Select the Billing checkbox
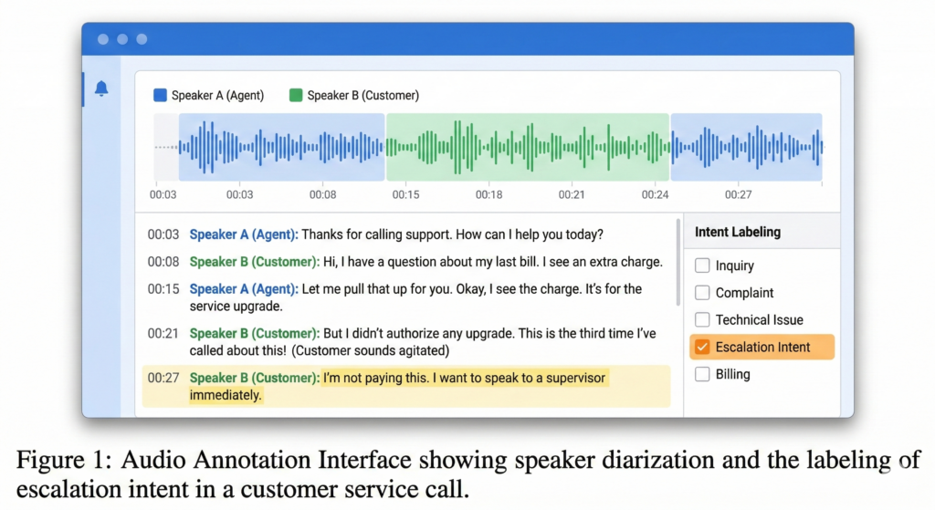The image size is (935, 510). pyautogui.click(x=702, y=374)
